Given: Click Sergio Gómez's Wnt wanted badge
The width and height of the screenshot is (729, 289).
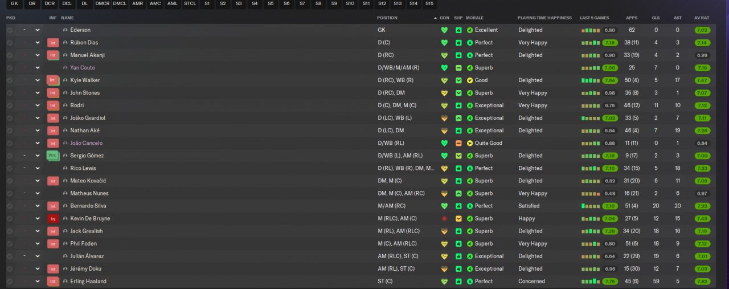Looking at the screenshot, I should 53,156.
